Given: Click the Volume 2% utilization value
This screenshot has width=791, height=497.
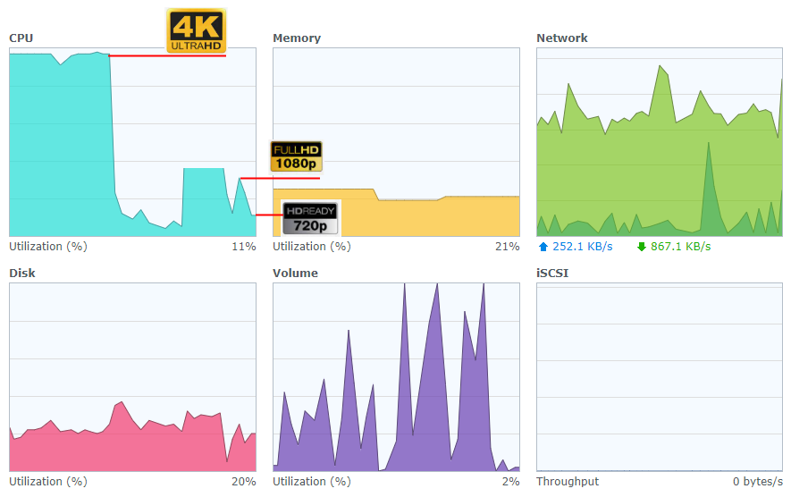Looking at the screenshot, I should (x=510, y=482).
